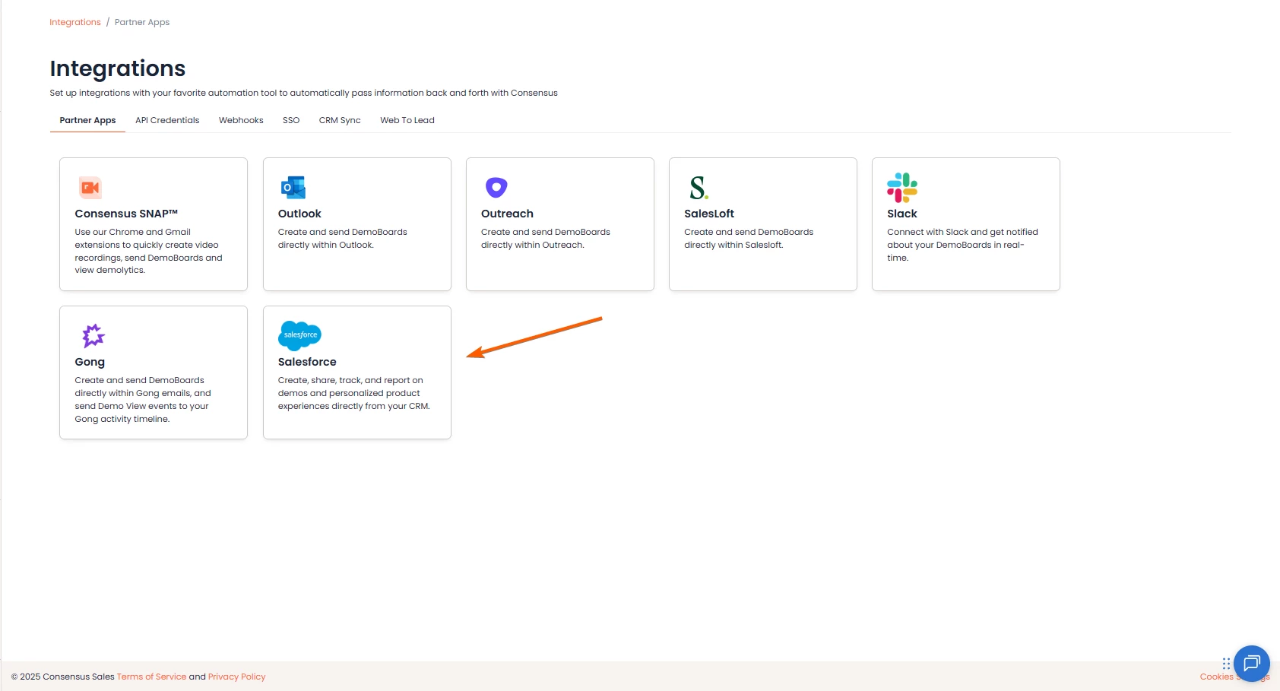The height and width of the screenshot is (691, 1280).
Task: Click the Salesforce cloud logo
Action: [x=299, y=335]
